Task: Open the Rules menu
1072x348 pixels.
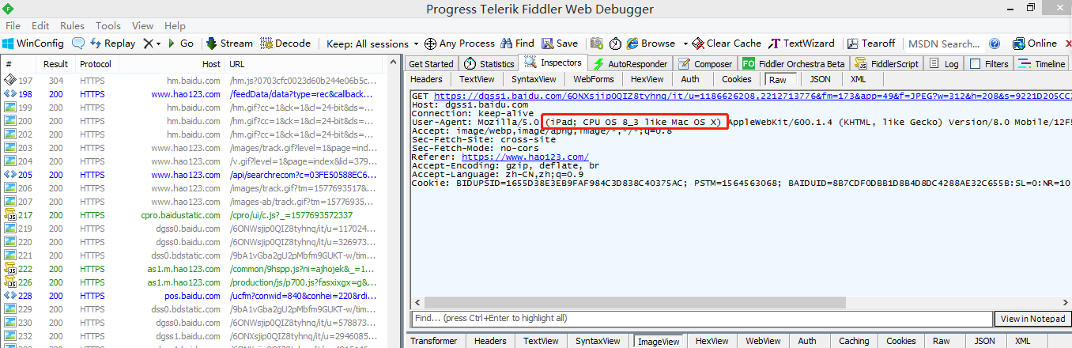Action: (x=72, y=25)
